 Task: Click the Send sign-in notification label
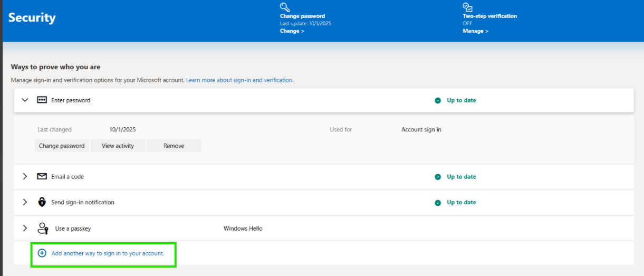(83, 203)
